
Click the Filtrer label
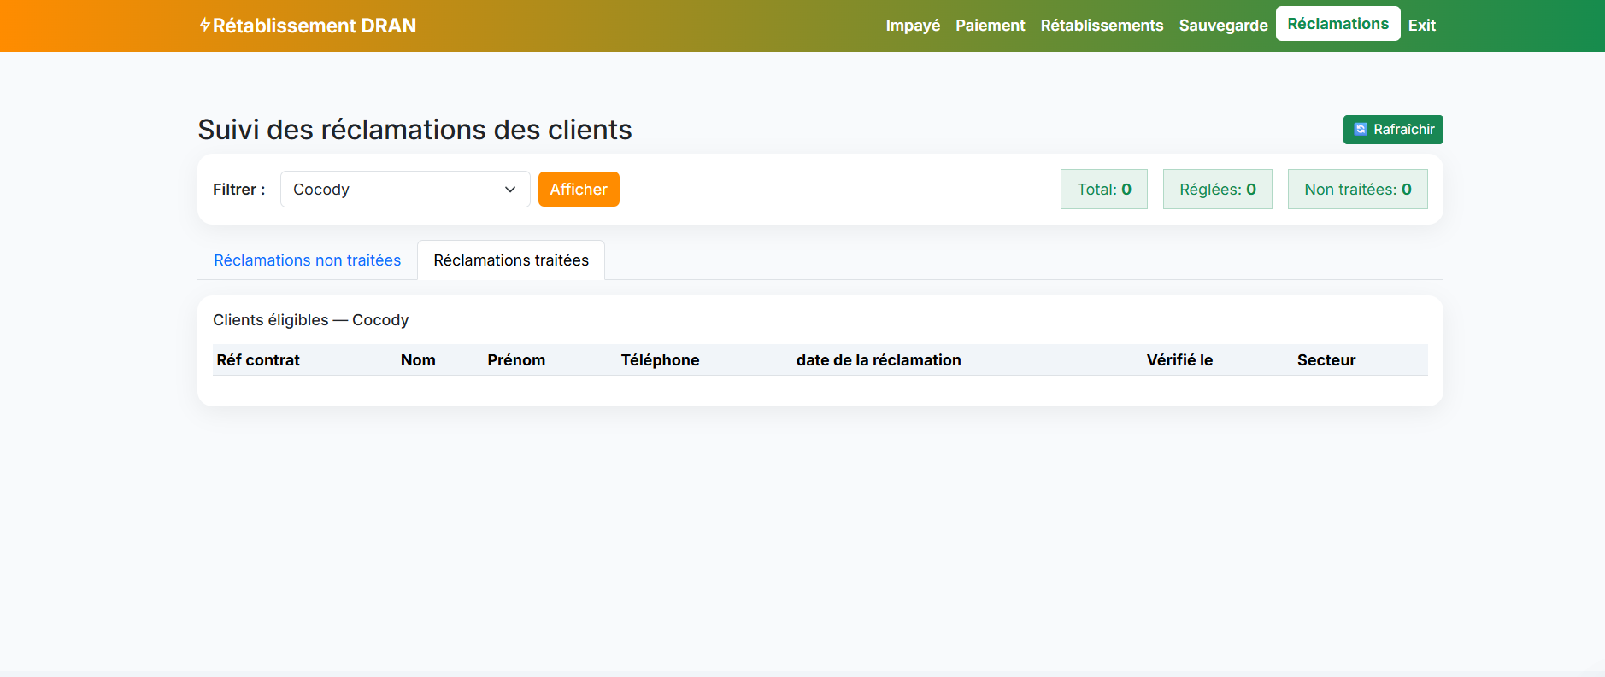tap(239, 190)
